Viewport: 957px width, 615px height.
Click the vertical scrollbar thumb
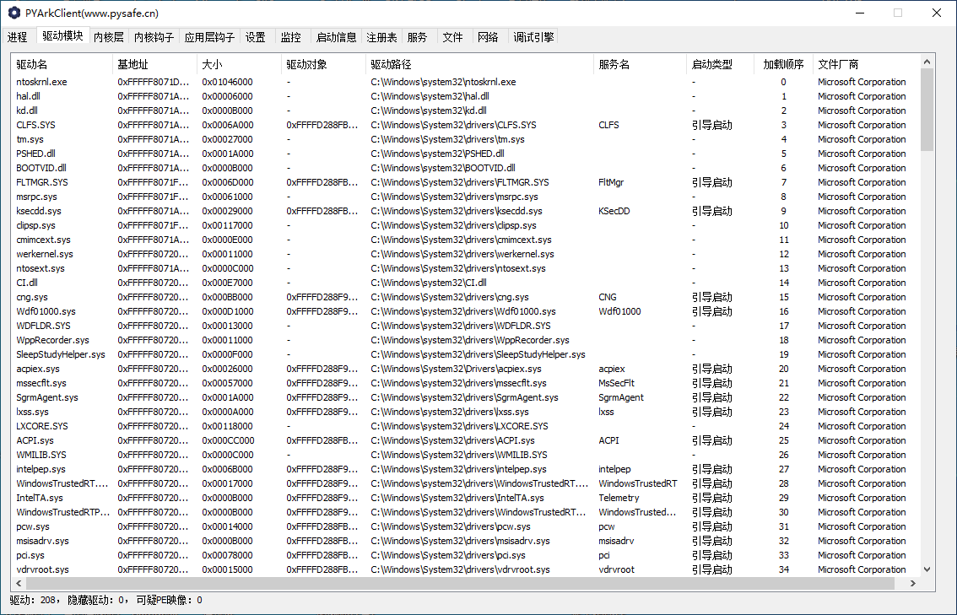(927, 110)
